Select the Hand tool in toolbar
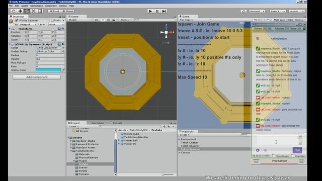Screen dimensions: 322x181 point(14,11)
